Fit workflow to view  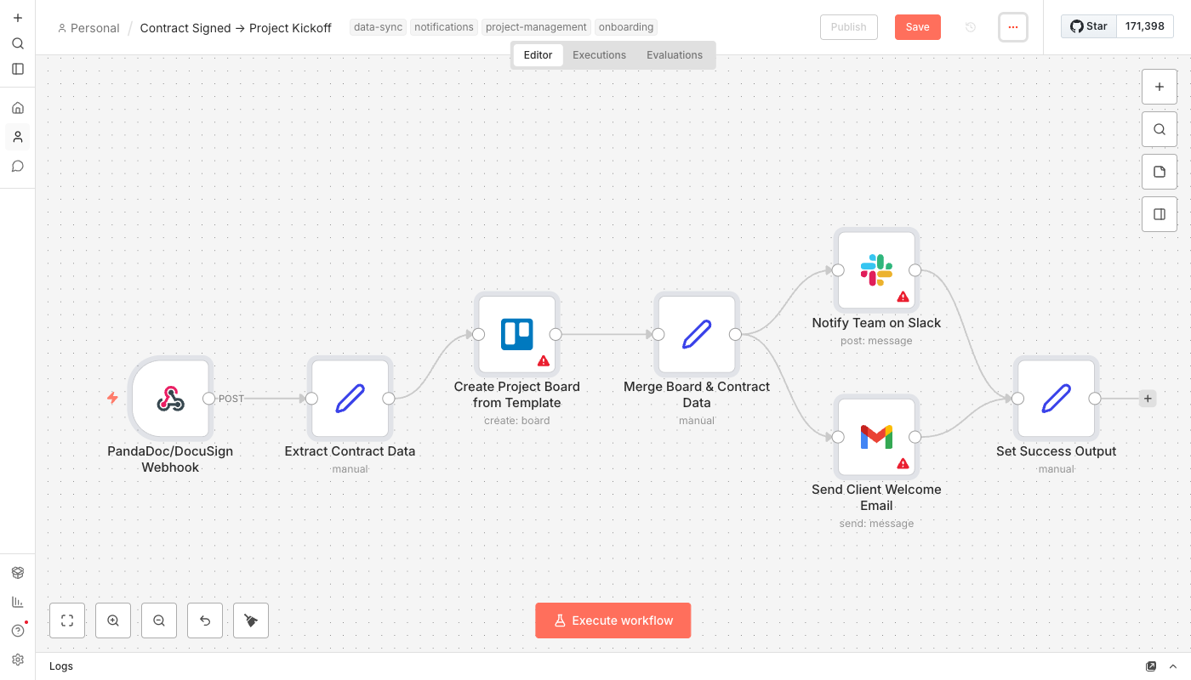click(67, 620)
